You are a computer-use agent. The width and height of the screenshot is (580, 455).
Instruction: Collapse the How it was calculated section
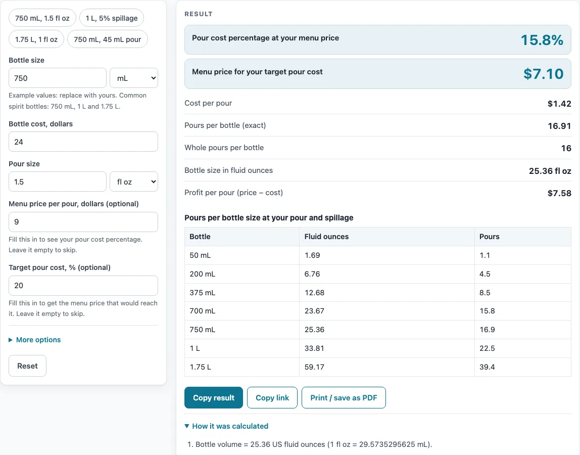click(226, 426)
